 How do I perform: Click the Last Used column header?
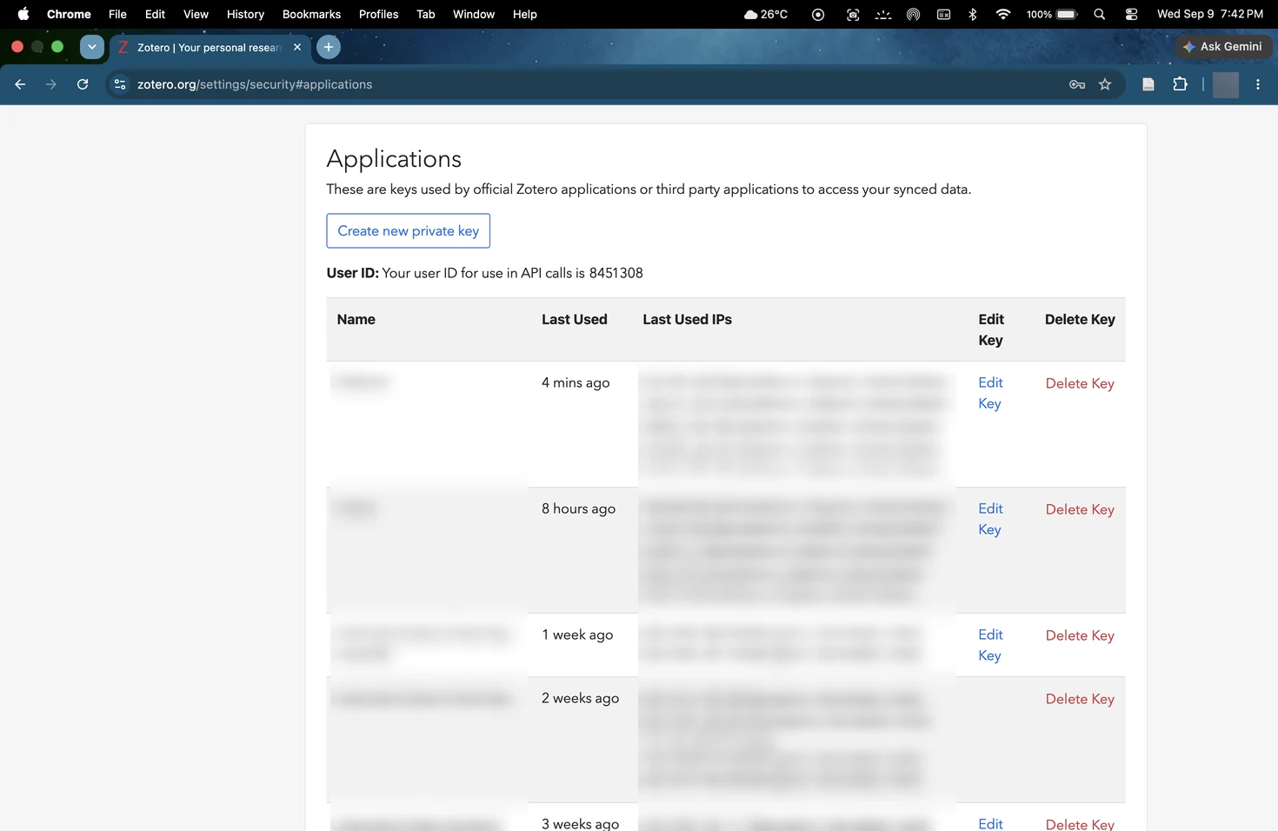(574, 319)
